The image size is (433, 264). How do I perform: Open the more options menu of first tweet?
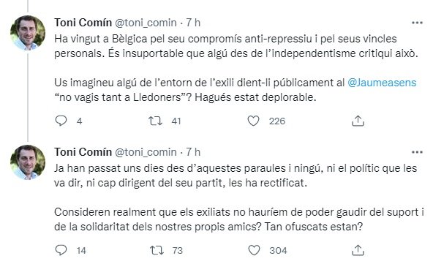click(x=417, y=23)
